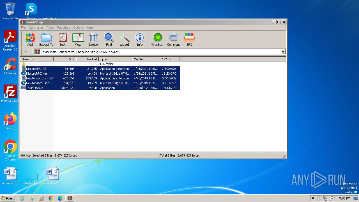Click the volume speaker tray icon

(319, 198)
